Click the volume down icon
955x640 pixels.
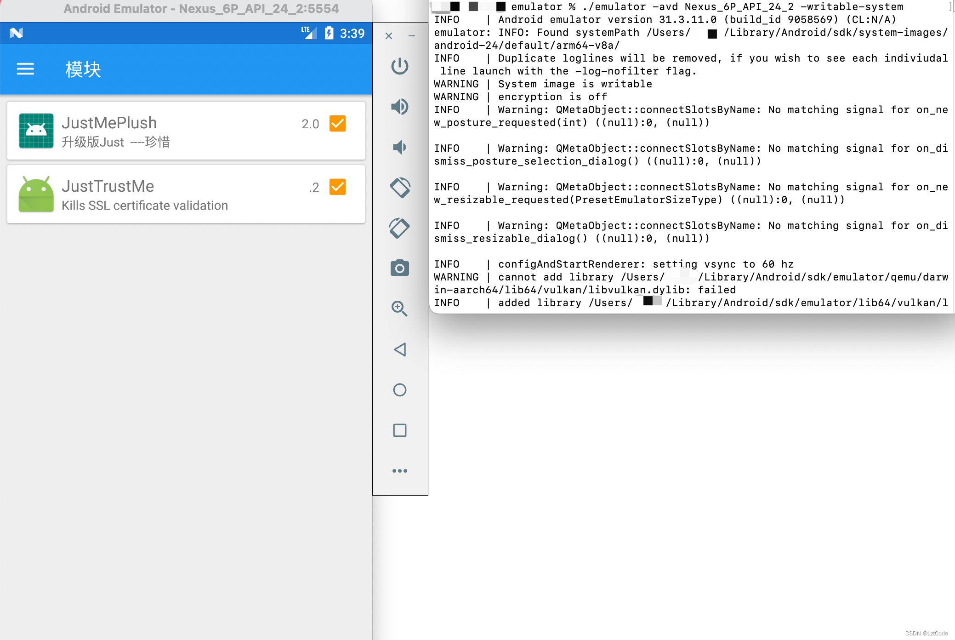400,147
